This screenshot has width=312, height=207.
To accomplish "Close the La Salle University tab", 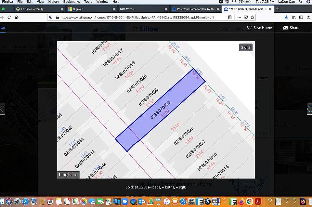I will click(x=62, y=9).
